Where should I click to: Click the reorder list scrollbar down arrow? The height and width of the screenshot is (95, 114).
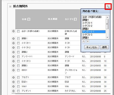107,37
